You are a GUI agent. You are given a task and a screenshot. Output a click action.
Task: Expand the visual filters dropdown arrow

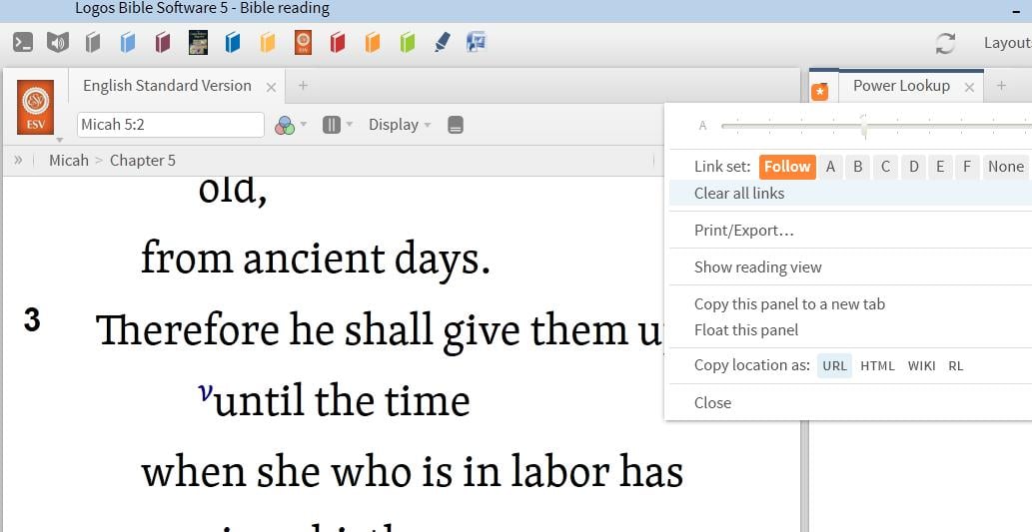304,125
